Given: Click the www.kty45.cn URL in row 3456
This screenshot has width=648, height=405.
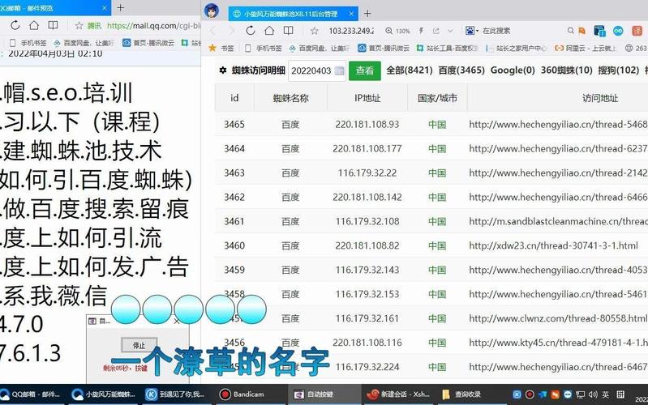Looking at the screenshot, I should [x=558, y=343].
